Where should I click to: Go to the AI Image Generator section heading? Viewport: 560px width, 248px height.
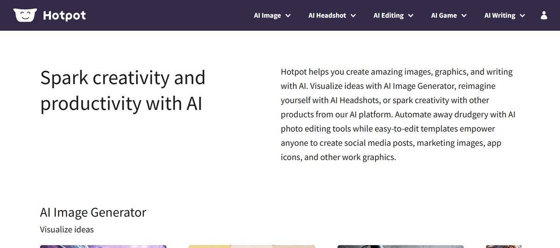[x=93, y=213]
